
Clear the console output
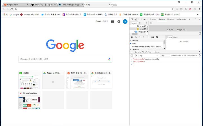136,56
